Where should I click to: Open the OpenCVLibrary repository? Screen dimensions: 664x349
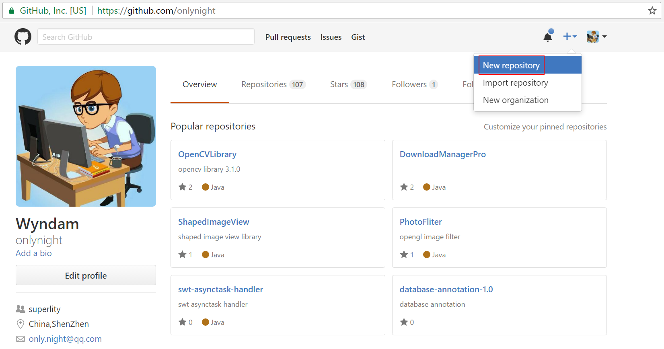(207, 154)
